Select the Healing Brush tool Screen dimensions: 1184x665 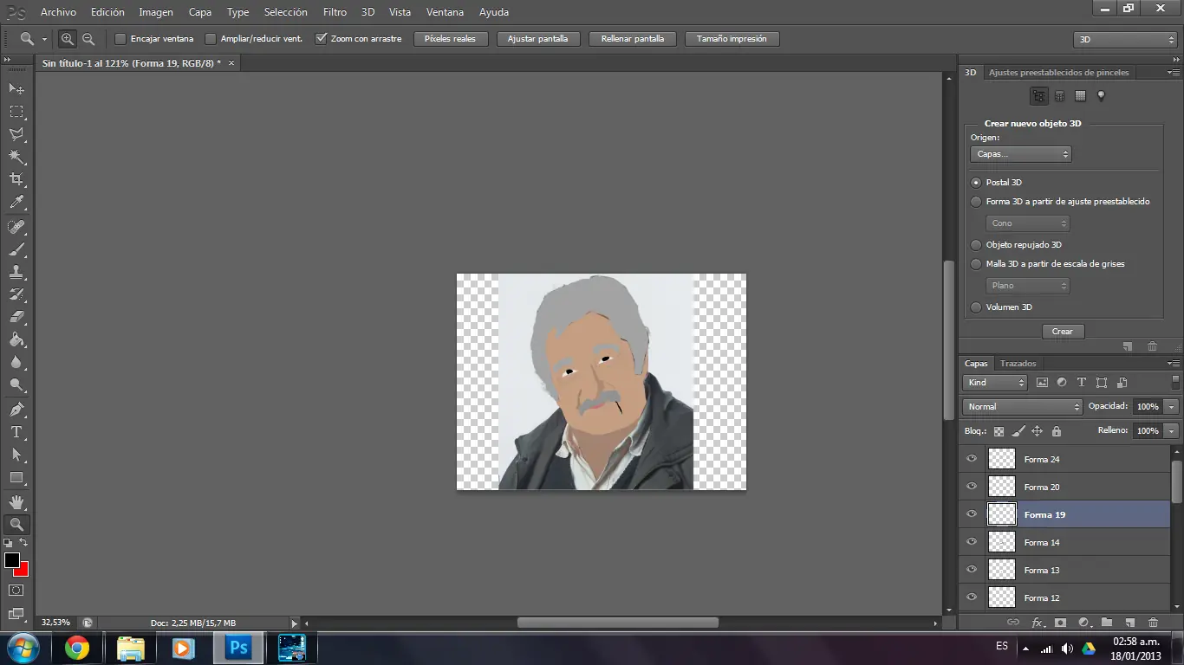(16, 227)
